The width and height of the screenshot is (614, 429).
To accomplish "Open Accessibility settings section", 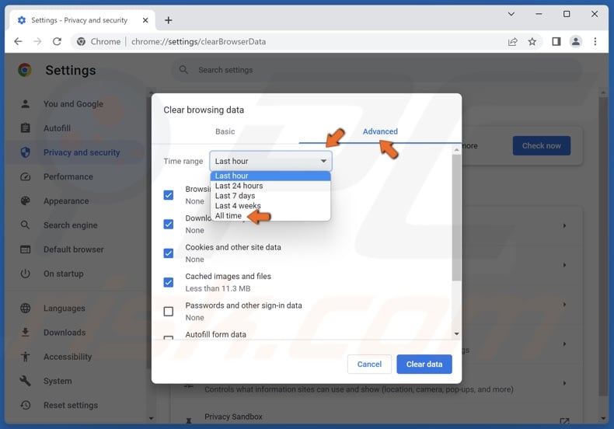I will point(68,357).
